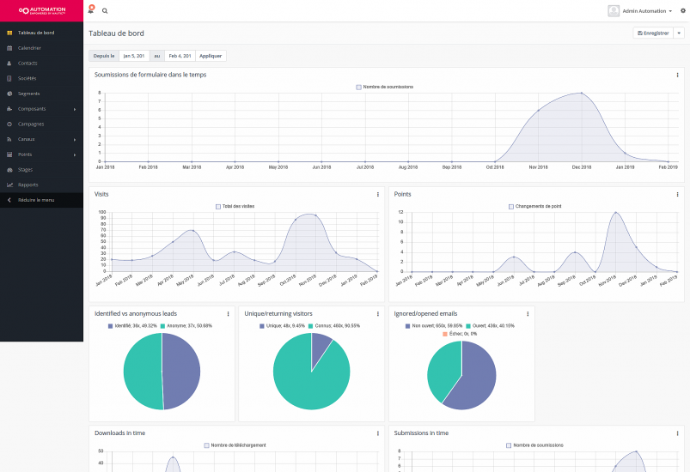
Task: Click the start date field Jan 5
Action: pos(134,56)
